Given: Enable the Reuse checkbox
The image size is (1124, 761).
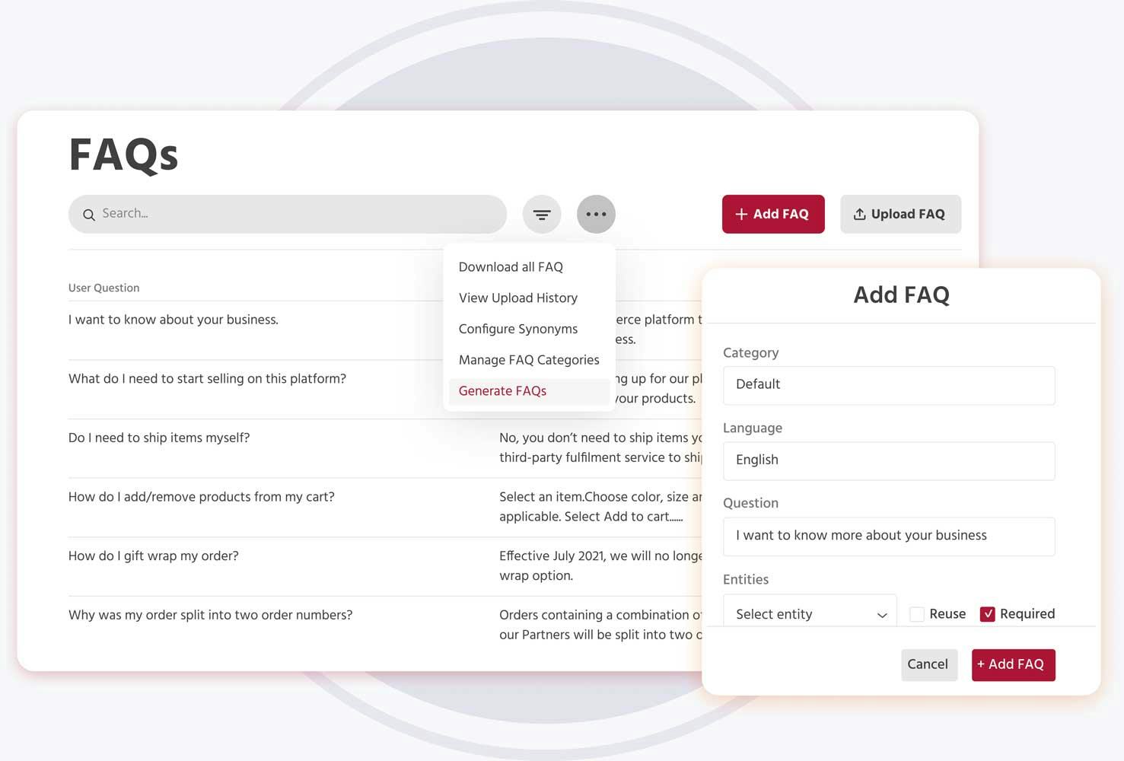Looking at the screenshot, I should tap(917, 613).
